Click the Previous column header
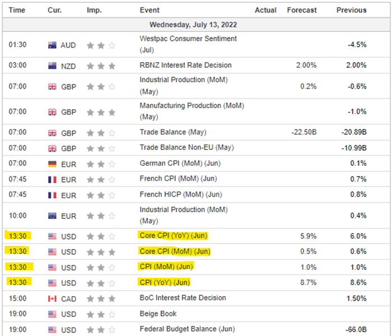 pos(351,10)
